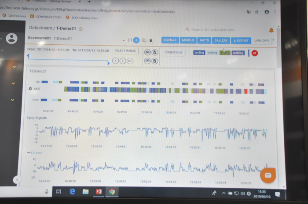Screen dimensions: 308x204
Task: Open File Explorer from taskbar
Action: pos(85,191)
